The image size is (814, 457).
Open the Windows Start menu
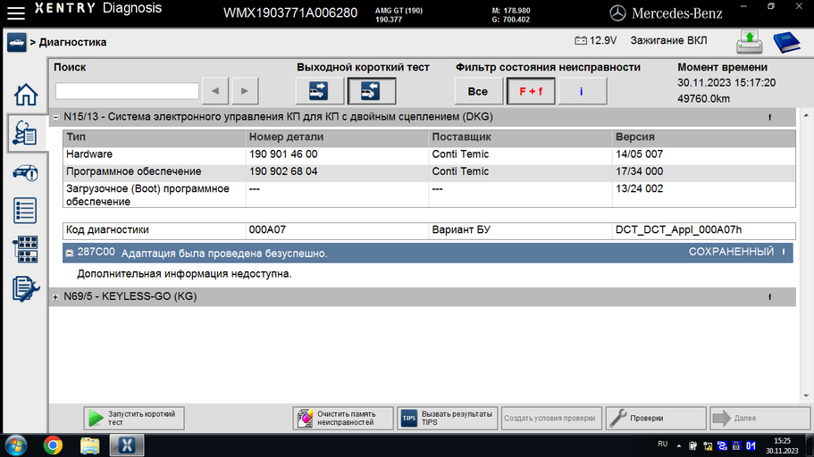click(16, 445)
